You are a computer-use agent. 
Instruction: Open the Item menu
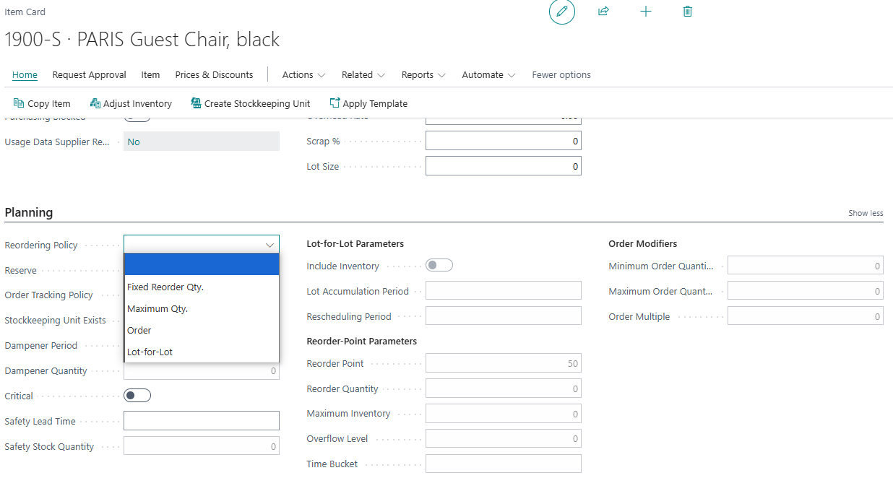(x=150, y=74)
